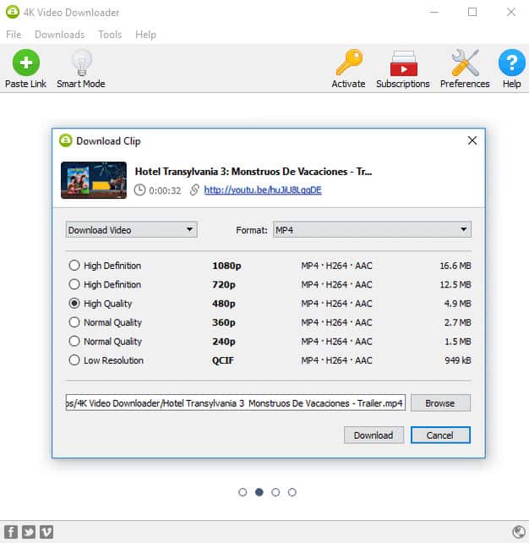Viewport: 529px width, 543px height.
Task: Select High Definition 720p radio button
Action: tap(74, 284)
